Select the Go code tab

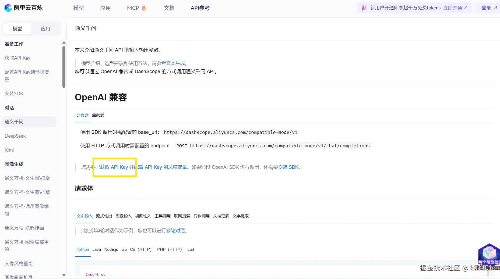pyautogui.click(x=124, y=249)
